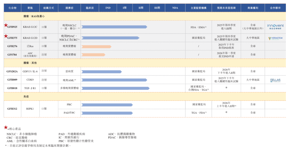Click the 腫瘤：RAS為重心 section row
The height and width of the screenshot is (148, 288).
tap(34, 16)
